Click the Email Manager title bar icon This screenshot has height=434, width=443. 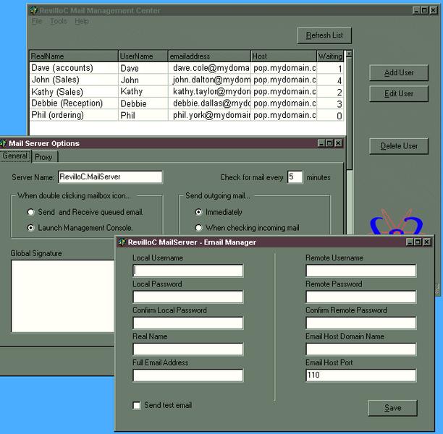122,242
